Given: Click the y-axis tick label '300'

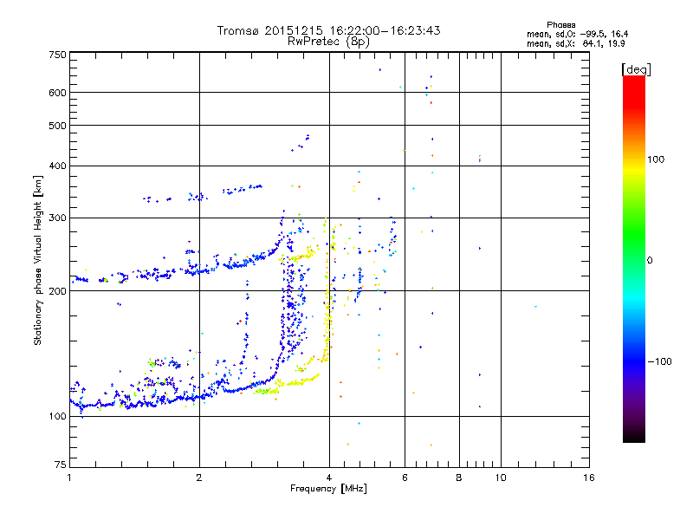Looking at the screenshot, I should pyautogui.click(x=57, y=218).
